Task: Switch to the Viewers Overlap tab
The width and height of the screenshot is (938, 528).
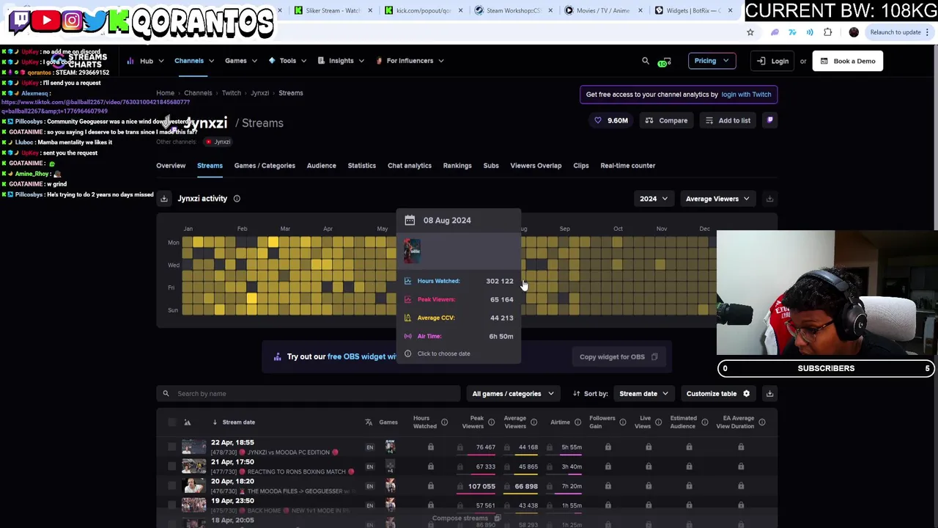Action: (536, 166)
